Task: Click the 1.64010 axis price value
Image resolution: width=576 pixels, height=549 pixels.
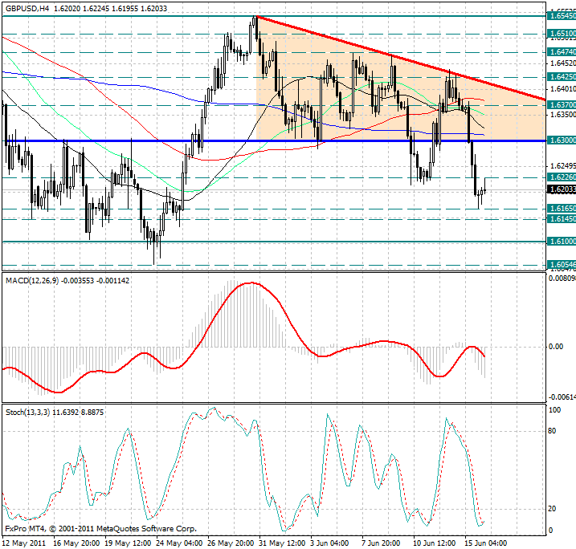Action: pyautogui.click(x=563, y=89)
